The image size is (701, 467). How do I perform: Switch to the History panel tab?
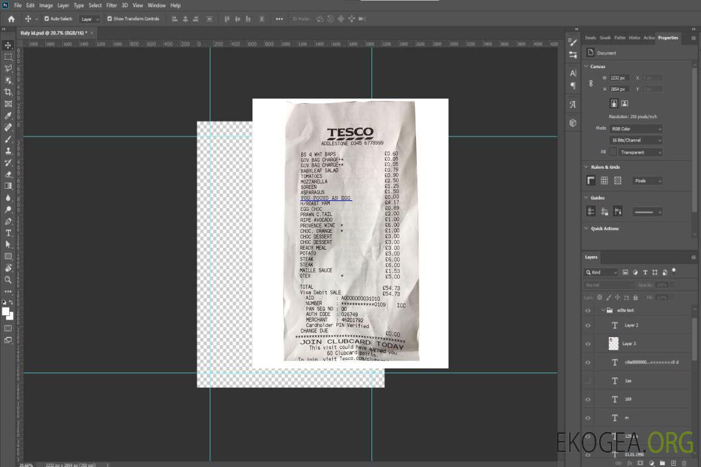[x=634, y=38]
